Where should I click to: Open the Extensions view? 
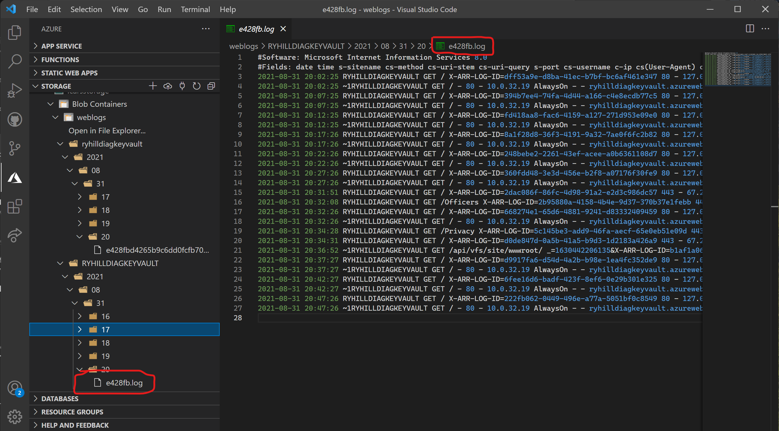tap(15, 206)
